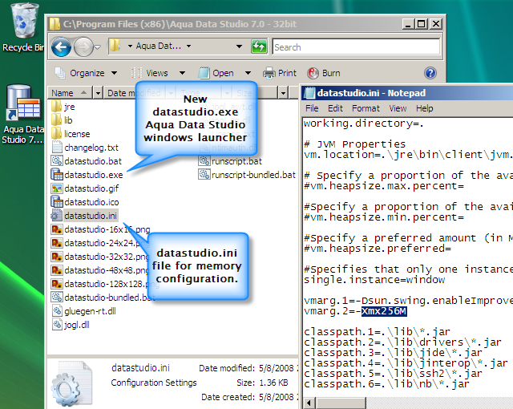Viewport: 513px width, 409px height.
Task: Click 'Configuration Settings' in details pane
Action: pos(154,383)
